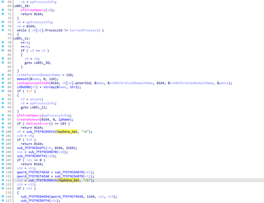Set breakpoint at line 83 goto statement
264x203 pixels.
pos(3,62)
